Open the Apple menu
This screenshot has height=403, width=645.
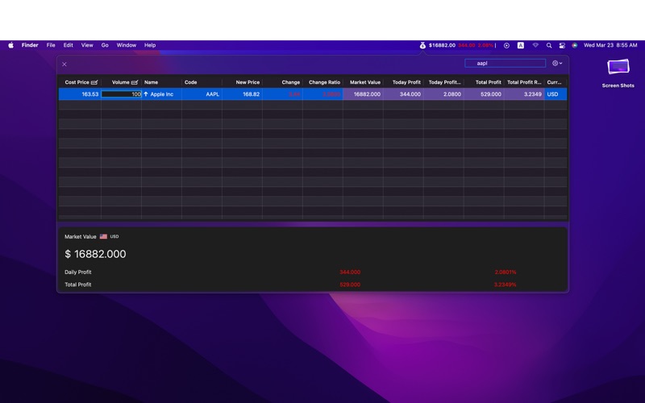[10, 45]
